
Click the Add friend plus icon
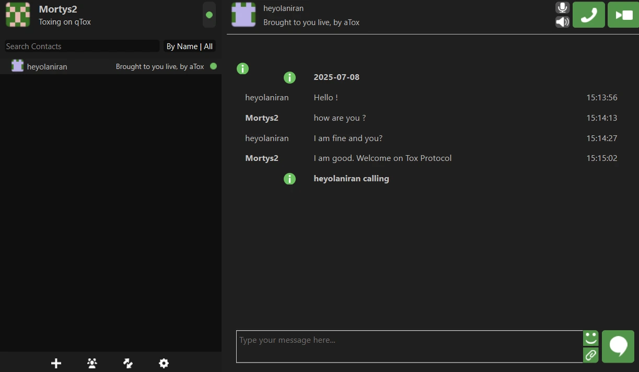[x=56, y=363]
